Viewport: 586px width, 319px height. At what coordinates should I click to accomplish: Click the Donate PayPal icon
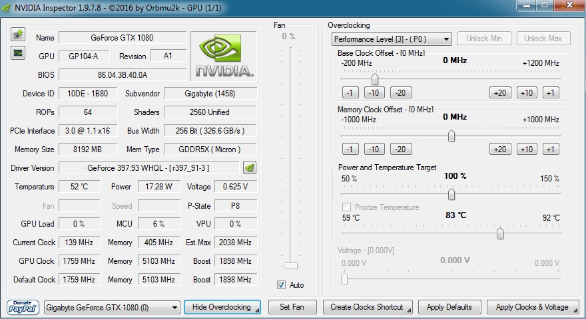click(x=23, y=307)
